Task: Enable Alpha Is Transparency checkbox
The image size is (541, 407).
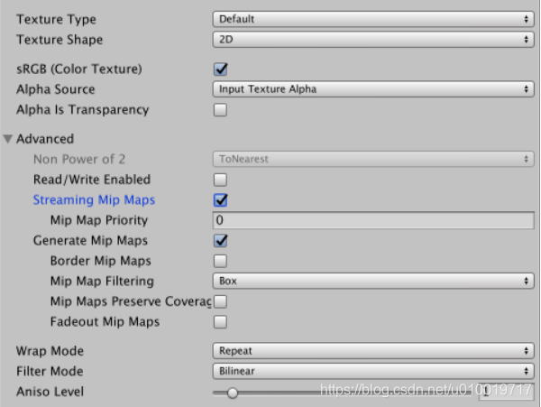Action: point(221,110)
